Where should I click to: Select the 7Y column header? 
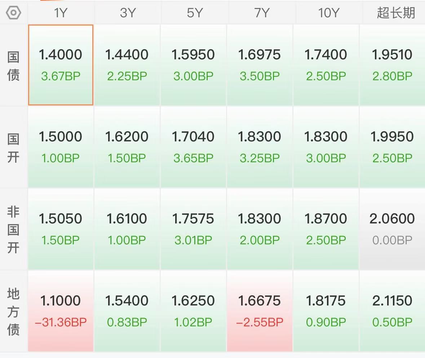point(261,13)
